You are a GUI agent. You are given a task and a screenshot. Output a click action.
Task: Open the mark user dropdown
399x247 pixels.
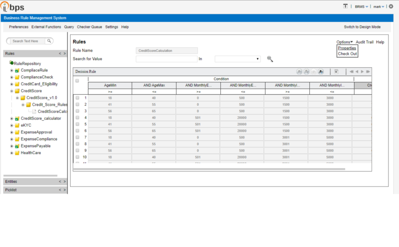click(x=379, y=7)
